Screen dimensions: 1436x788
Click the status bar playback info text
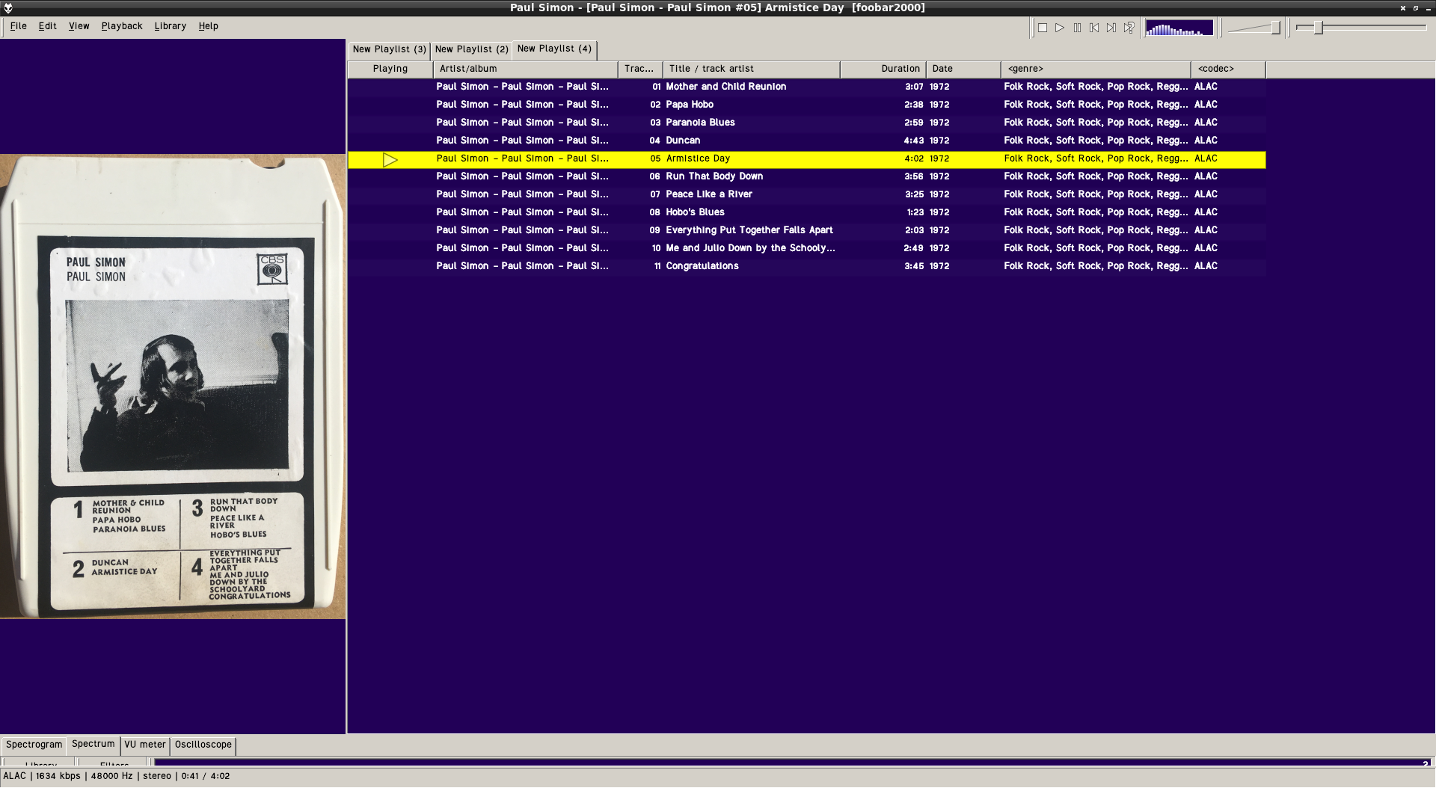point(117,776)
